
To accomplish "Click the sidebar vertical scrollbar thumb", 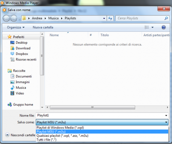I will 42,56.
